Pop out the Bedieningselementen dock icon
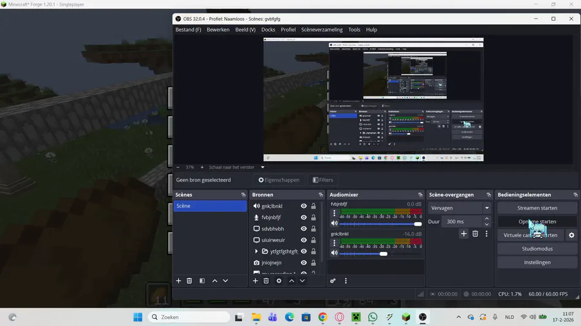The width and height of the screenshot is (581, 326). (x=575, y=195)
